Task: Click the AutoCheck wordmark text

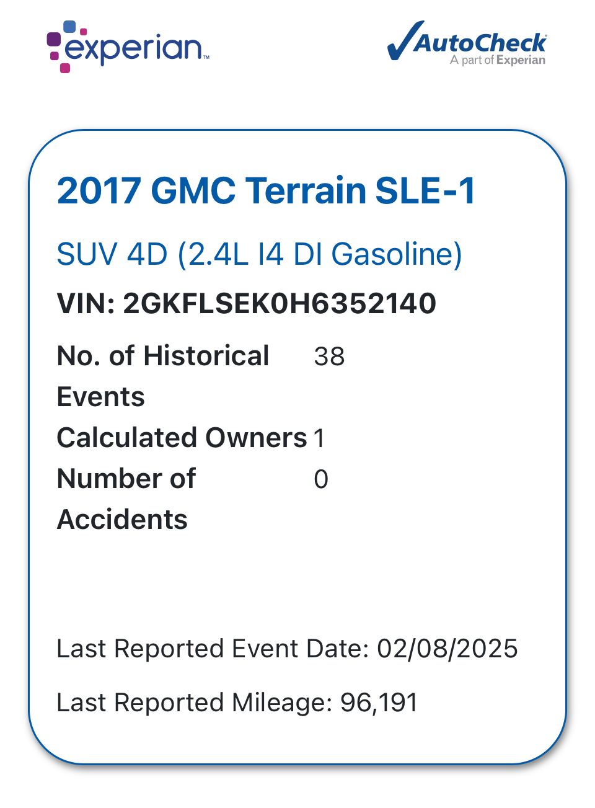Action: tap(480, 42)
